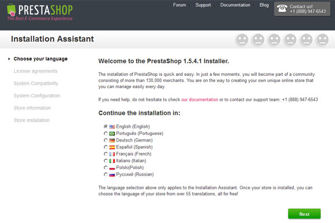Click the first smiley step indicator
This screenshot has height=223, width=335.
click(x=242, y=40)
